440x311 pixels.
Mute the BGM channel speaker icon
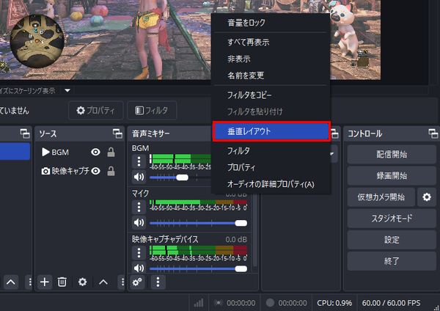tap(139, 177)
